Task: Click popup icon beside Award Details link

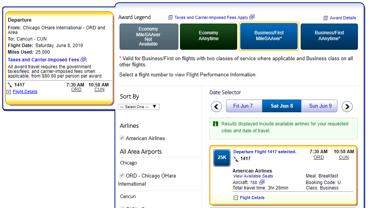Action: [325, 18]
